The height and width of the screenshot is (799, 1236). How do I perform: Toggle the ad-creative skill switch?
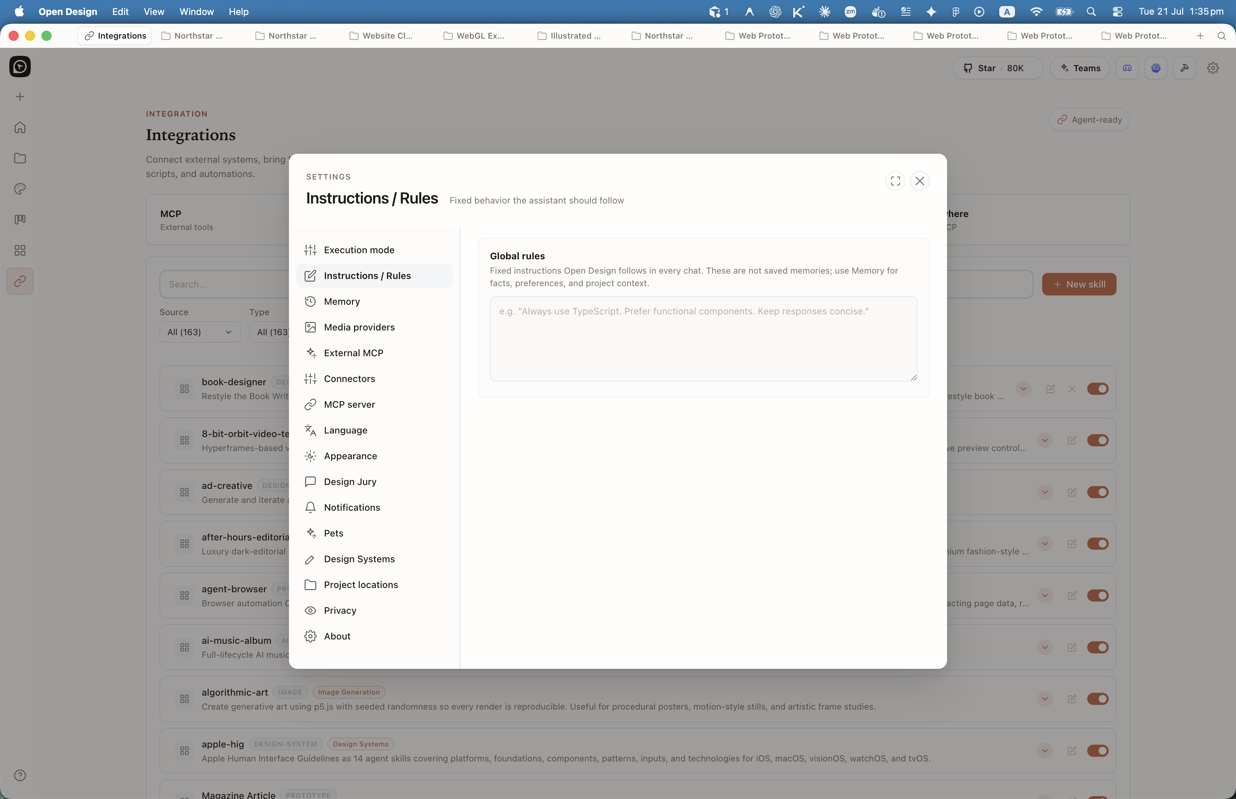pyautogui.click(x=1098, y=492)
